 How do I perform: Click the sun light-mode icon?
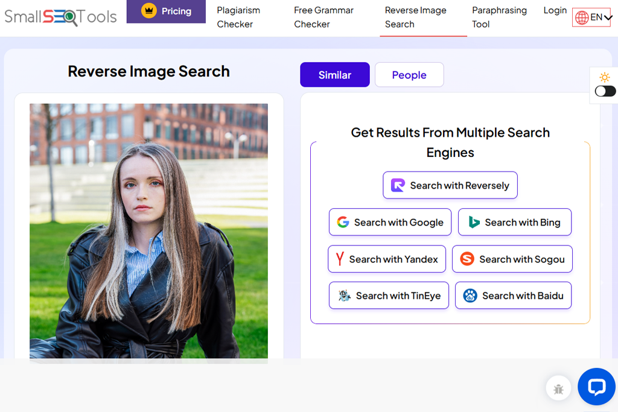click(605, 77)
